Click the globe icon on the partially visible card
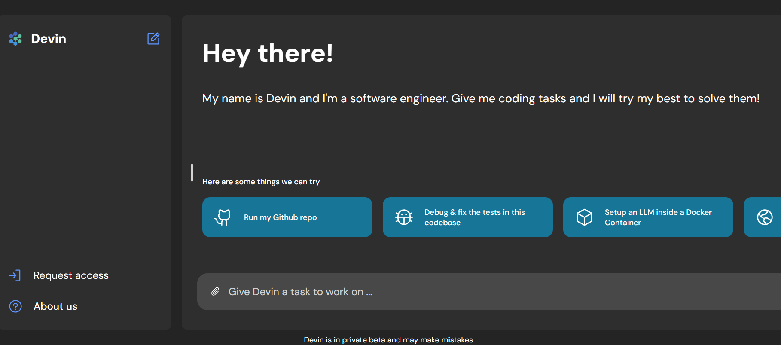Image resolution: width=781 pixels, height=345 pixels. [x=765, y=217]
